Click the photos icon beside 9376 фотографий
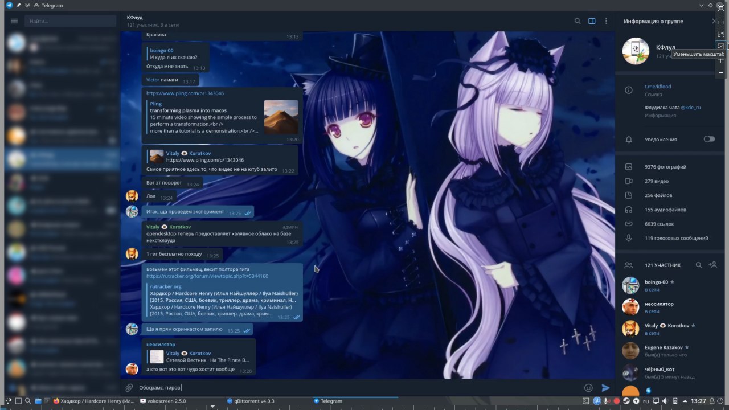This screenshot has width=729, height=410. point(629,167)
